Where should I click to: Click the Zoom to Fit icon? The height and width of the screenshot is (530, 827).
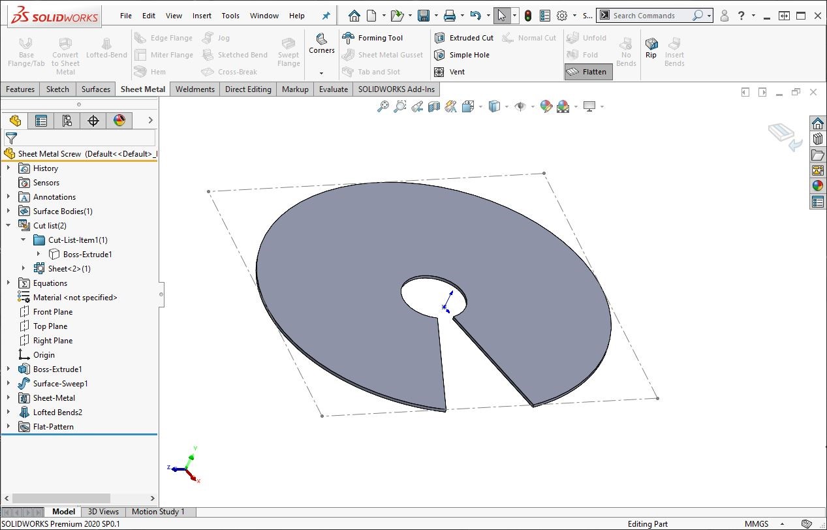[x=383, y=106]
